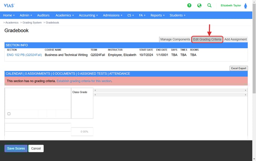256x161 pixels.
Task: Click the Excel Export button
Action: point(239,68)
